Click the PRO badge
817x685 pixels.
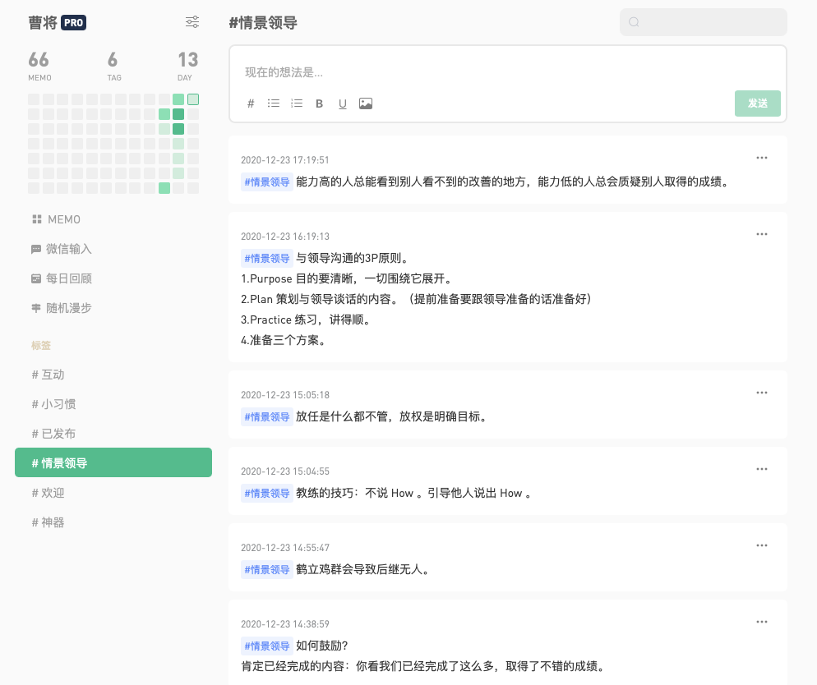73,22
